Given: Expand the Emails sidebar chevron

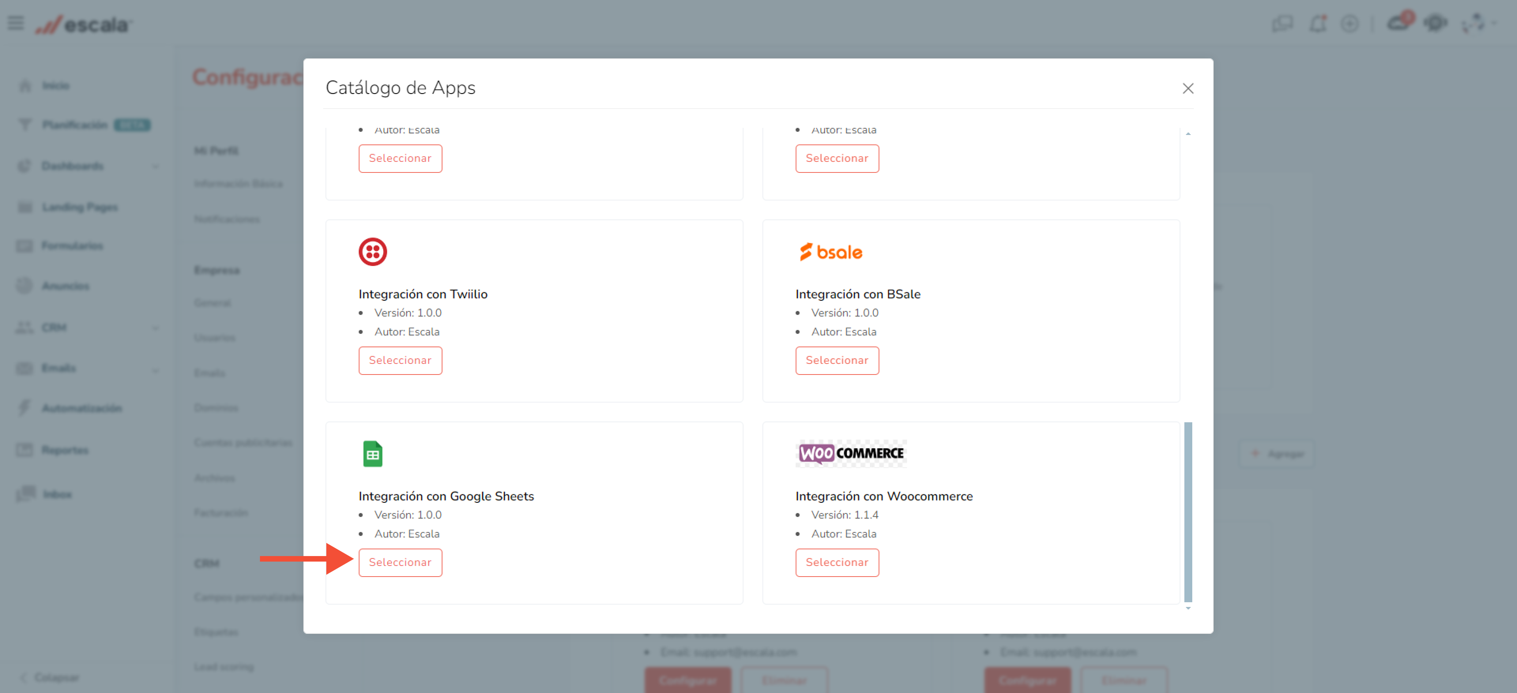Looking at the screenshot, I should 156,371.
